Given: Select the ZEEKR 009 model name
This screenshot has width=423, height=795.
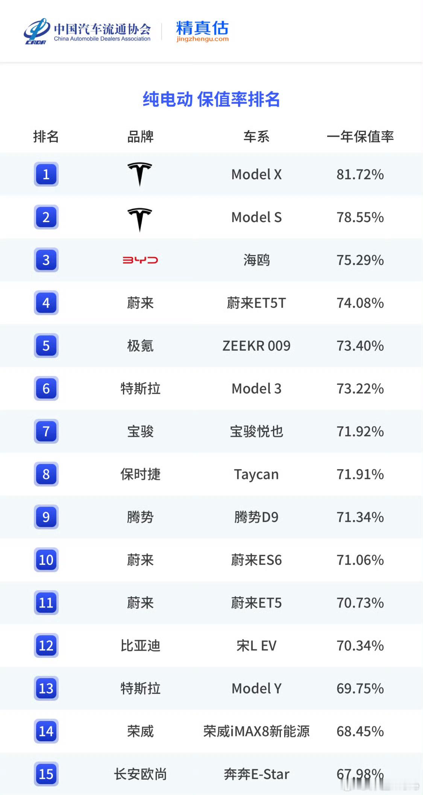Looking at the screenshot, I should point(256,346).
